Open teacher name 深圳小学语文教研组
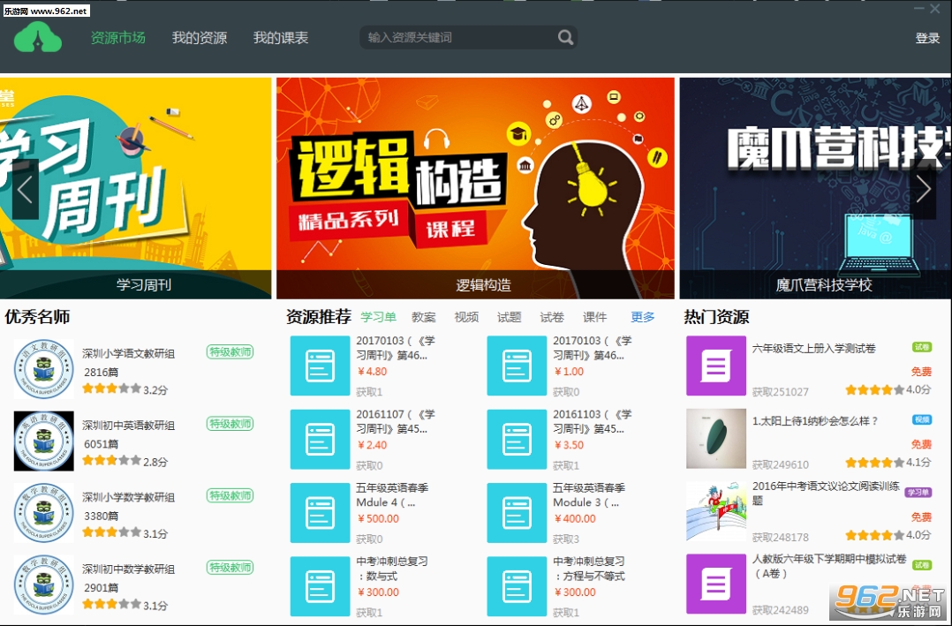The height and width of the screenshot is (626, 952). [129, 353]
